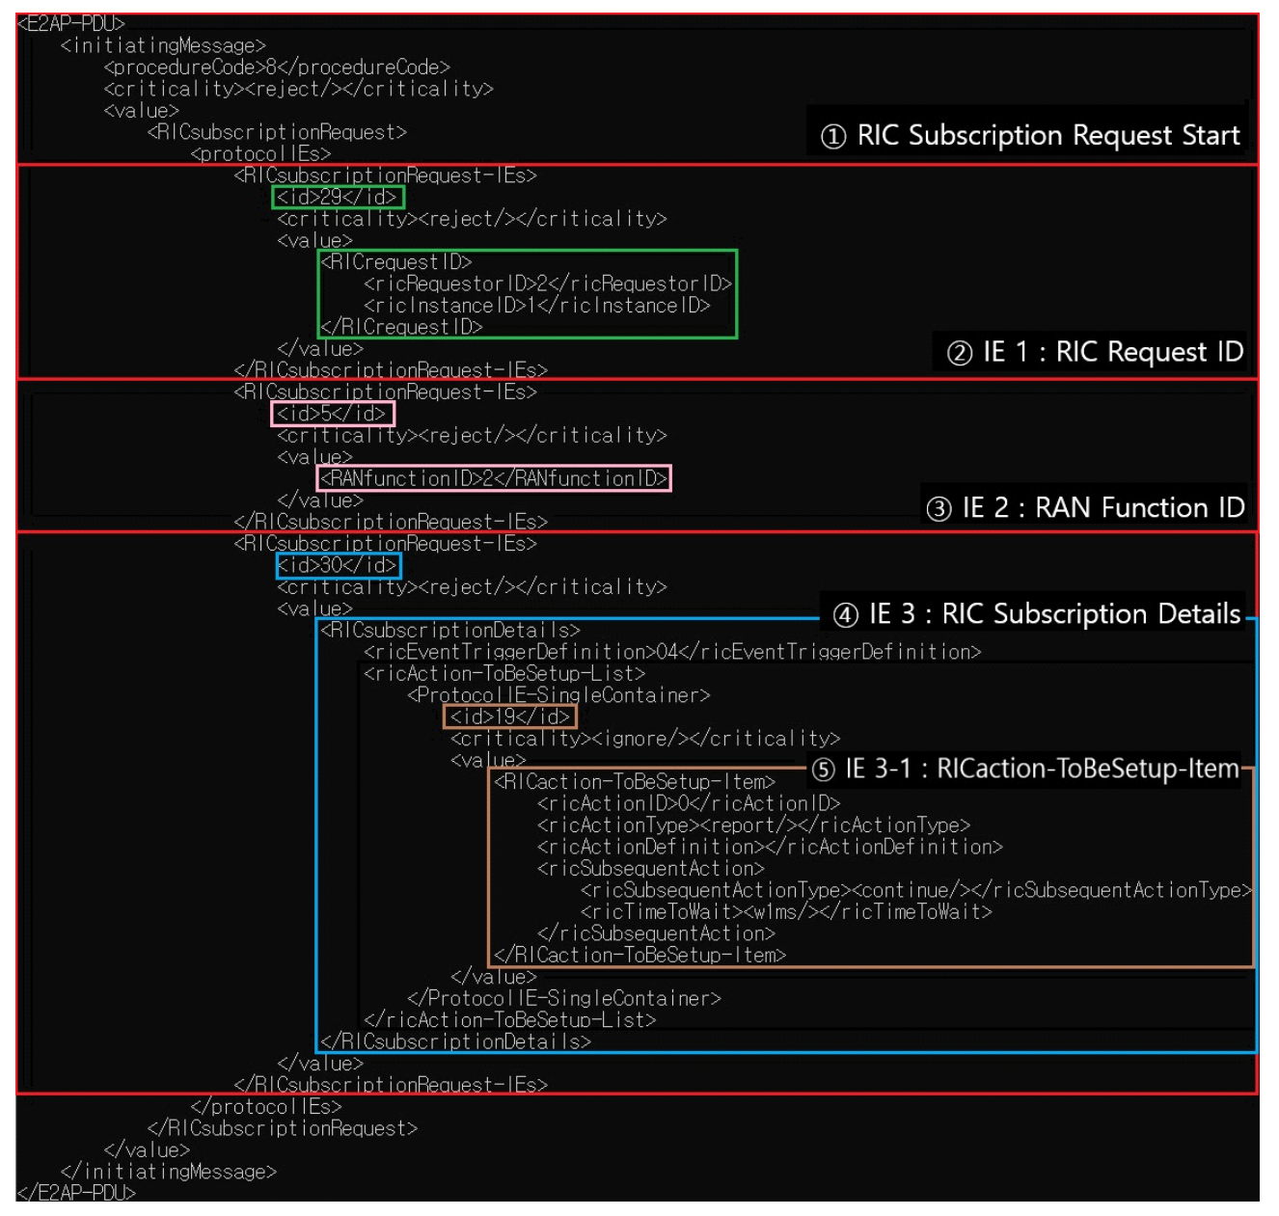This screenshot has width=1279, height=1216.
Task: Click the brown-boxed id 19 tag
Action: [x=509, y=716]
